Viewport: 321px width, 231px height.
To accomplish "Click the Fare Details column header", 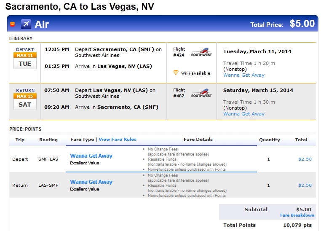I will tap(198, 140).
